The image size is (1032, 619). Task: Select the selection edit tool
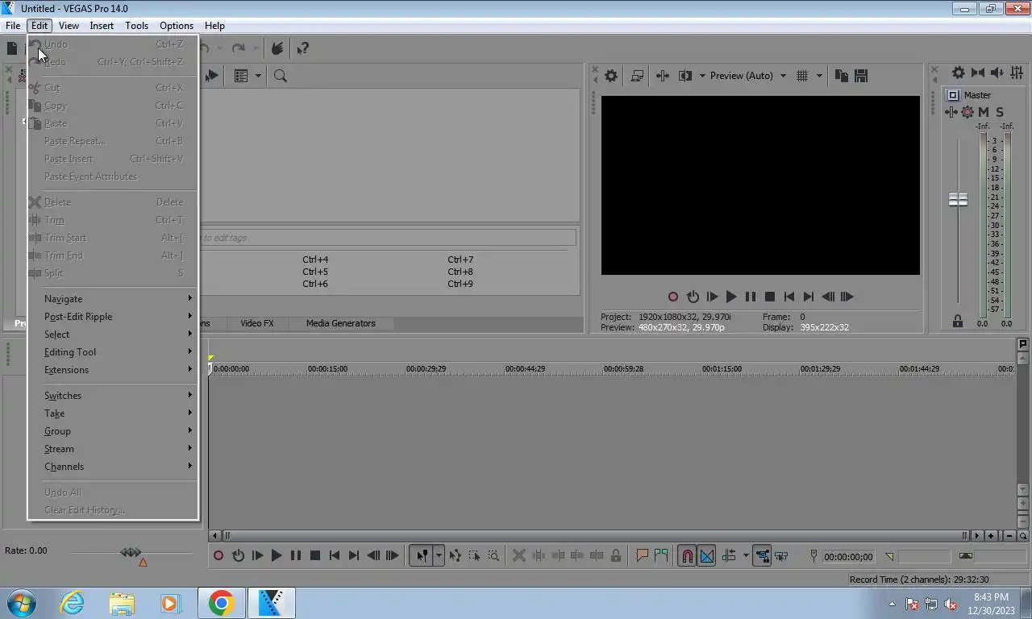(474, 555)
